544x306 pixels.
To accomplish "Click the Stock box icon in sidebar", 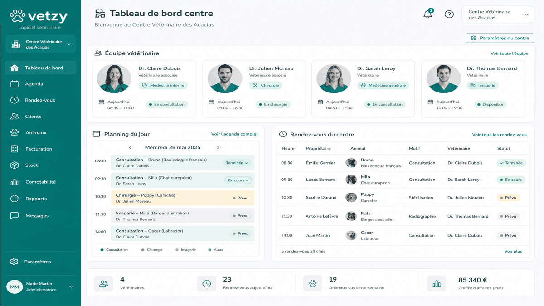I will click(x=15, y=165).
